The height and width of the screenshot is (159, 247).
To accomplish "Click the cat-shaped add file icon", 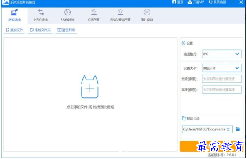I will tap(90, 87).
